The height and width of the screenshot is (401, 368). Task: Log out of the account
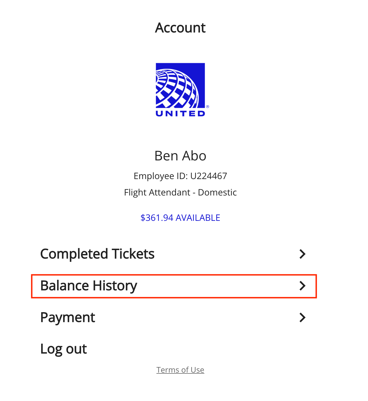[x=64, y=349]
